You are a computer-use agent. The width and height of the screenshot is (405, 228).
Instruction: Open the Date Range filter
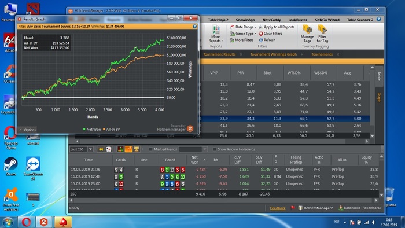(243, 27)
